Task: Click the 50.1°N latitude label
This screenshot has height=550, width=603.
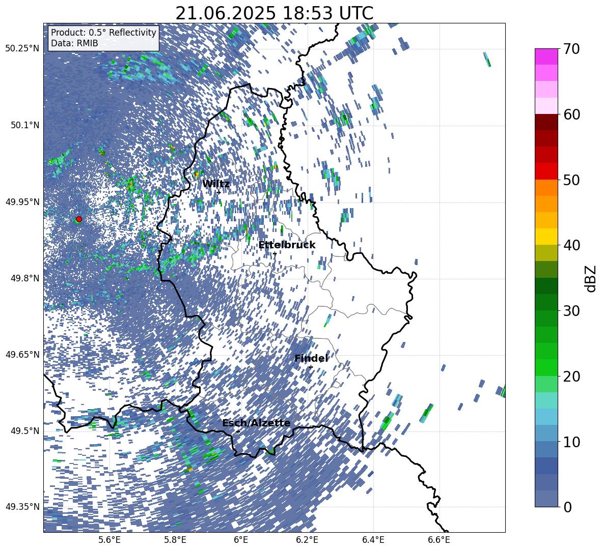Action: point(25,125)
